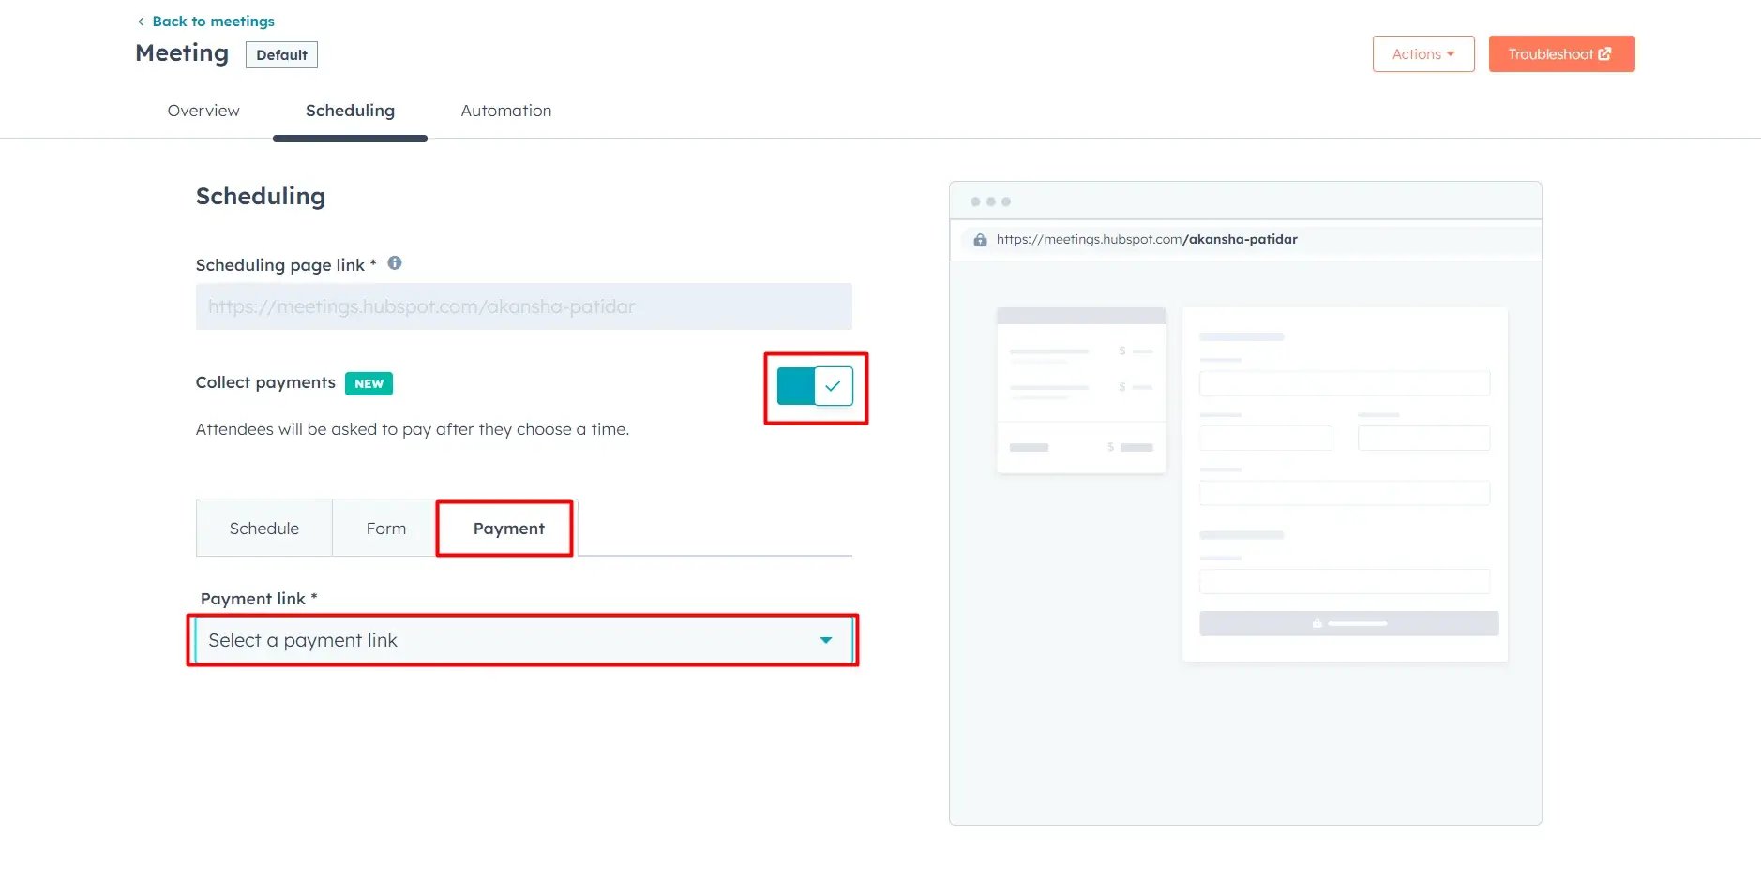1761x894 pixels.
Task: Switch to the Schedule sub-tab
Action: 264,529
